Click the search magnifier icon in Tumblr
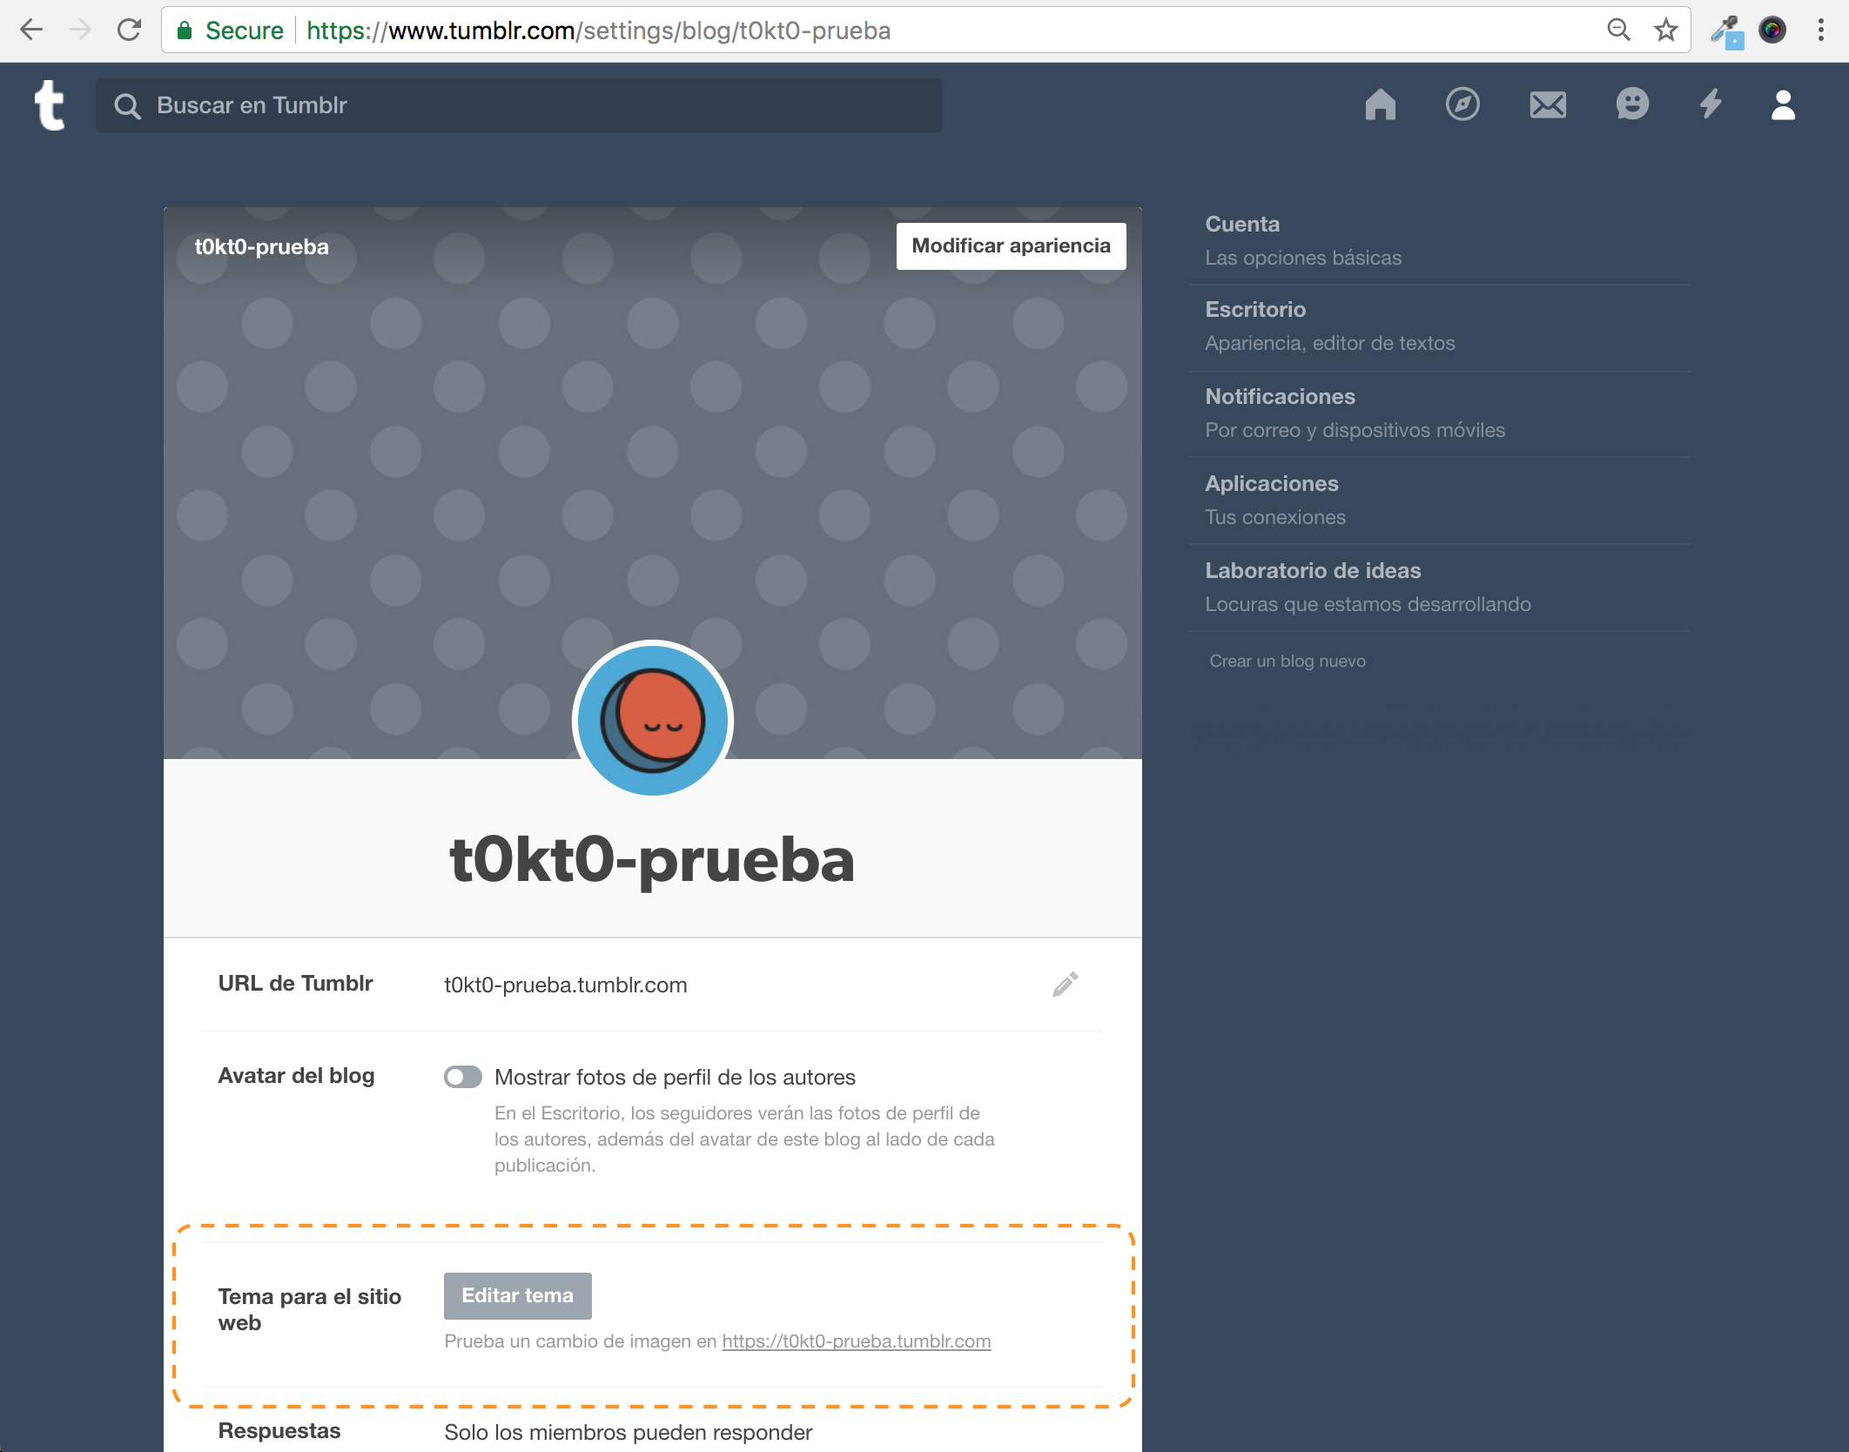The height and width of the screenshot is (1452, 1849). tap(127, 106)
